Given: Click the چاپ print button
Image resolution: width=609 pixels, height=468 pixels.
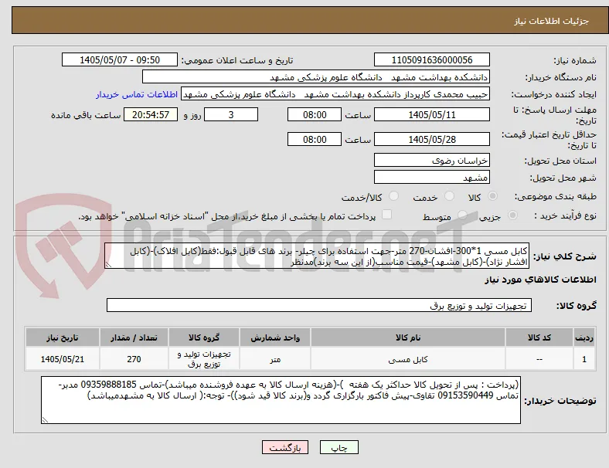Looking at the screenshot, I should (339, 447).
